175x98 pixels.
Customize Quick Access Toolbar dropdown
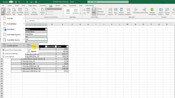[x=39, y=2]
